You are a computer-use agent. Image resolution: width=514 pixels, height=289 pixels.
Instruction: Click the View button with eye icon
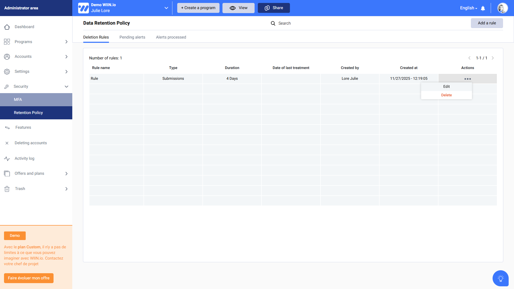(x=238, y=8)
